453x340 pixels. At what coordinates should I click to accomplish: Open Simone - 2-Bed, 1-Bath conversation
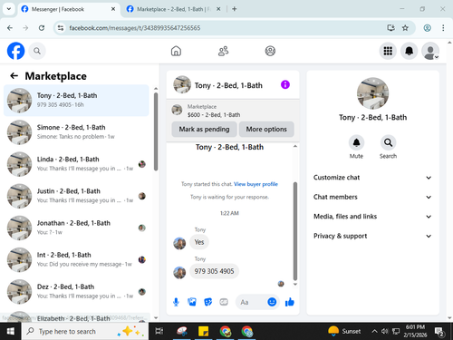(76, 132)
